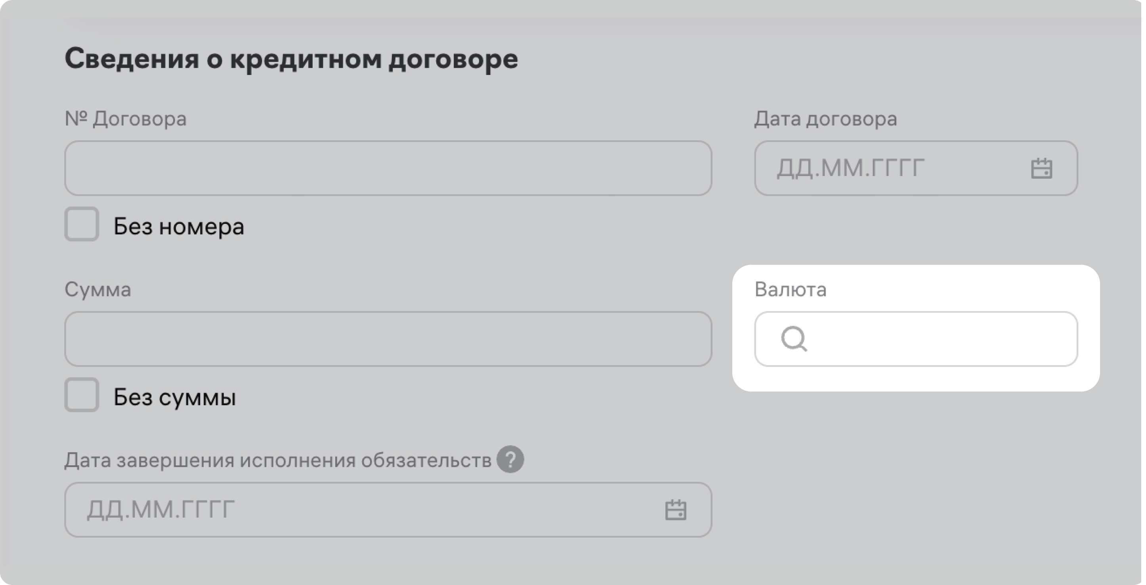This screenshot has width=1146, height=585.
Task: Click the magnifier icon in Валюта field
Action: pyautogui.click(x=794, y=339)
